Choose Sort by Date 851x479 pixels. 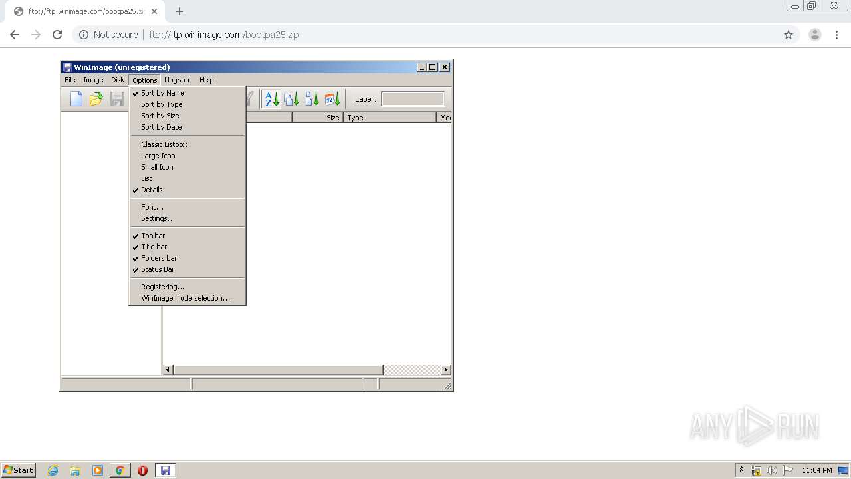[187, 127]
